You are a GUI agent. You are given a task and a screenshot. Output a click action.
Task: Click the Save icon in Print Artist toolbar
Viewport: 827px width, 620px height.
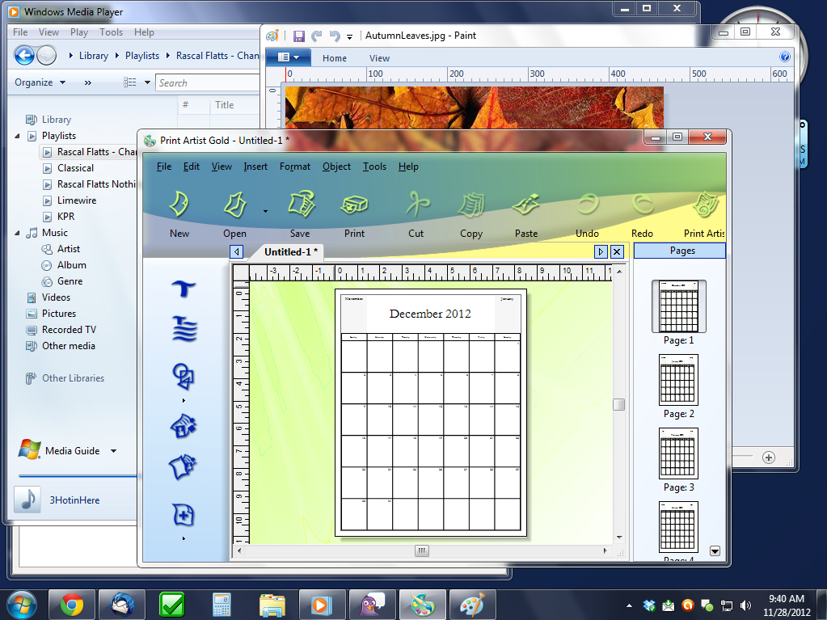click(301, 205)
